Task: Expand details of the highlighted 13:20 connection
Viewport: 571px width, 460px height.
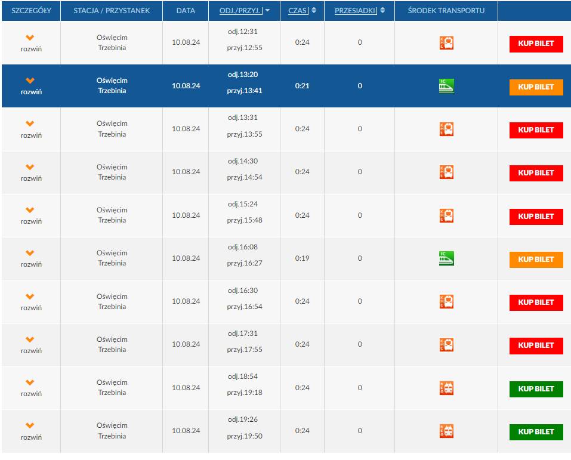Action: click(30, 86)
